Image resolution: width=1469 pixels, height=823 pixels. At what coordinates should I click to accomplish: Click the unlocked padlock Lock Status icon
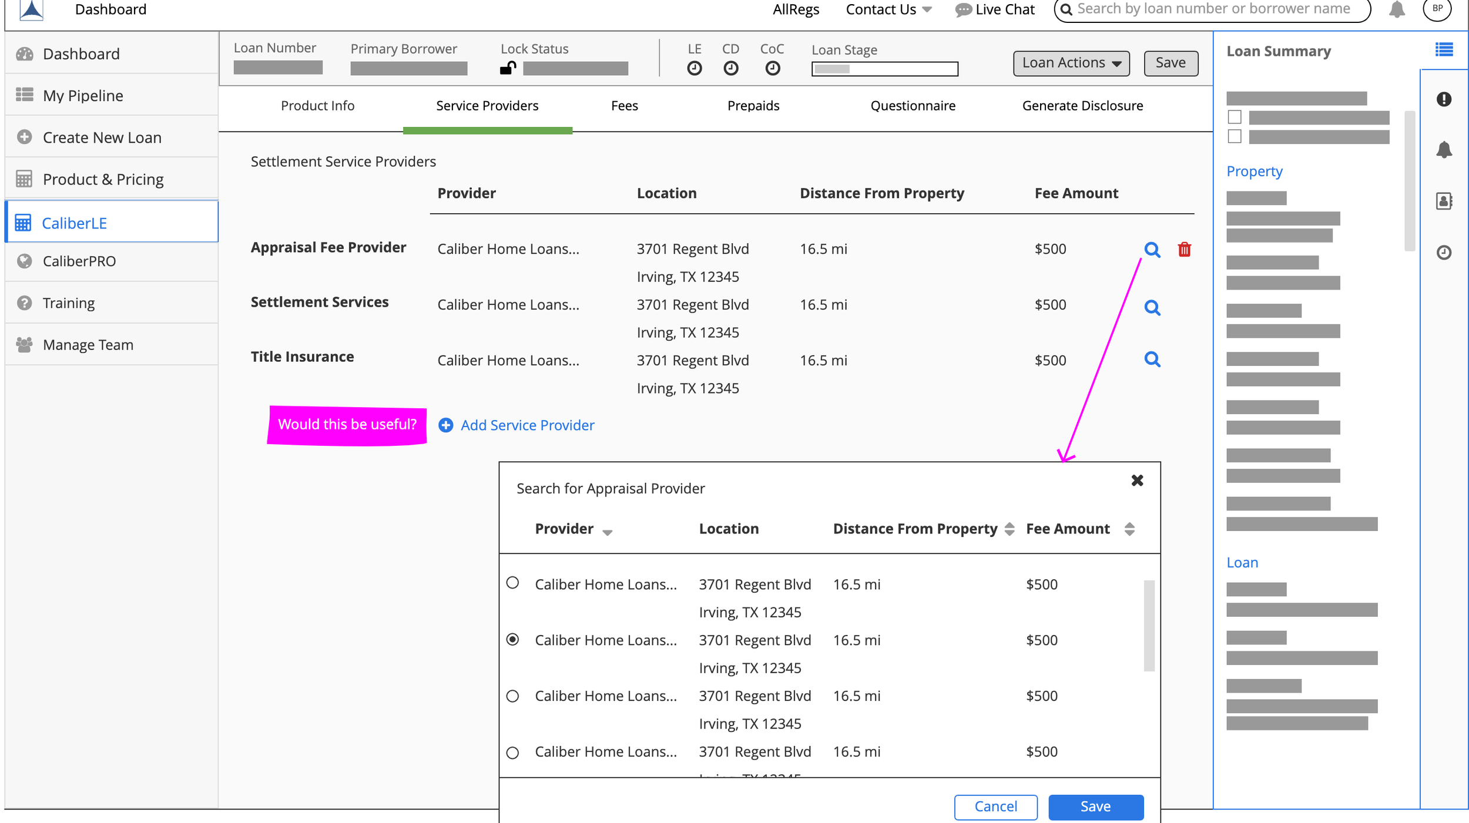point(508,68)
